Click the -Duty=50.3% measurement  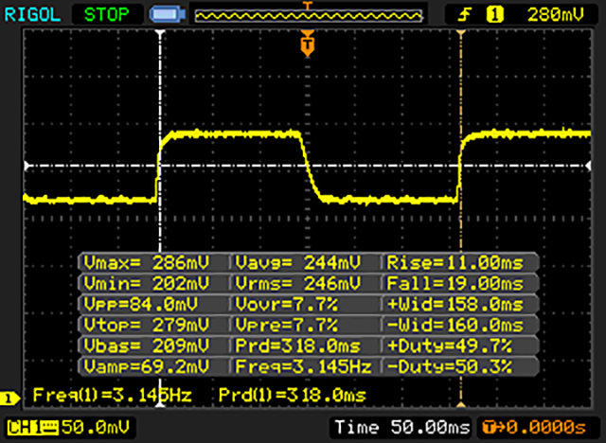(x=450, y=366)
